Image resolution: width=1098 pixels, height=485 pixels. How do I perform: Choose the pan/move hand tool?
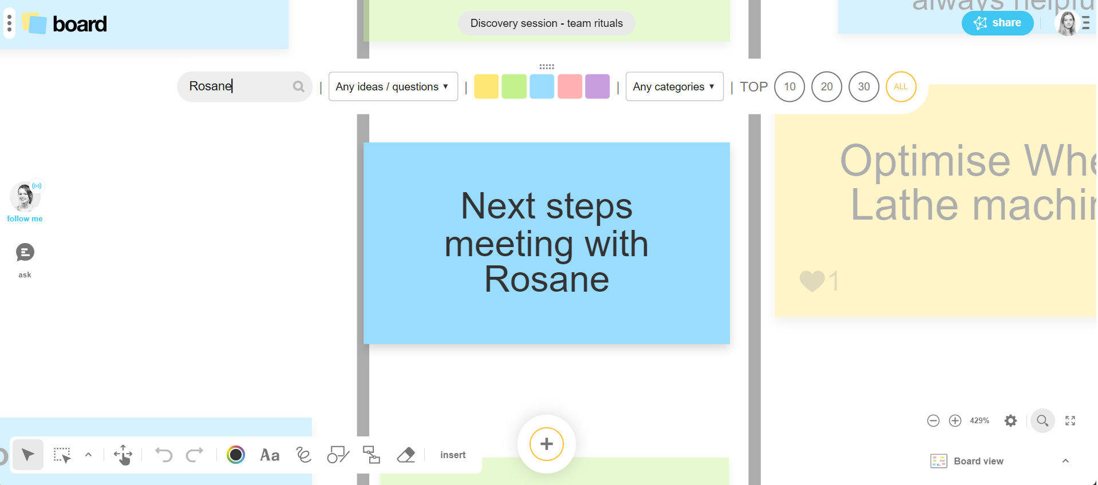[123, 455]
